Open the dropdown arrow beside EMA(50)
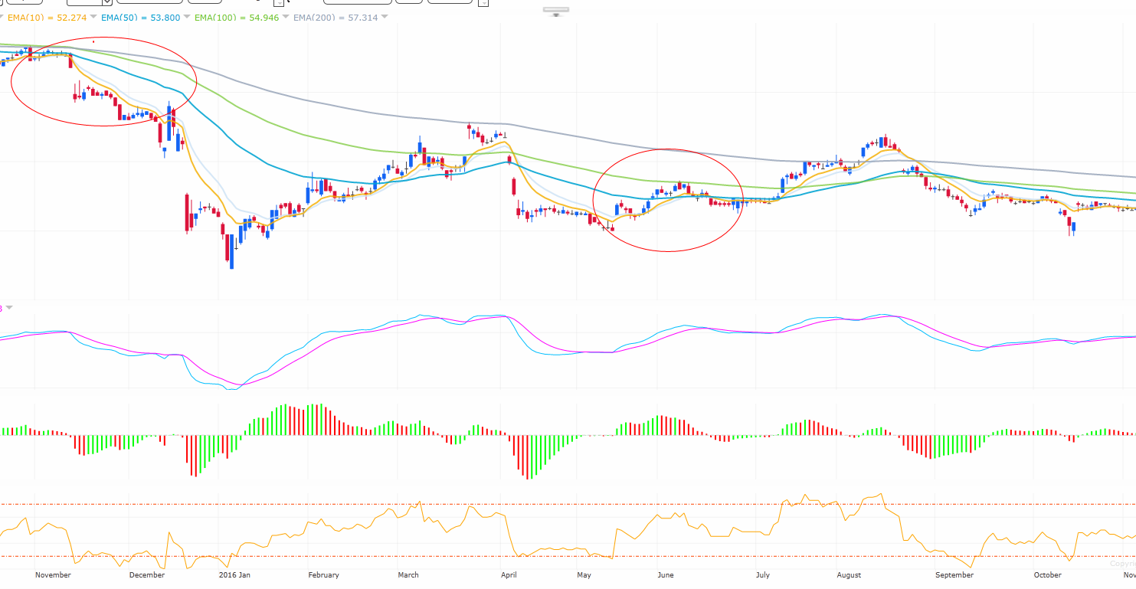This screenshot has width=1136, height=589. click(x=188, y=17)
